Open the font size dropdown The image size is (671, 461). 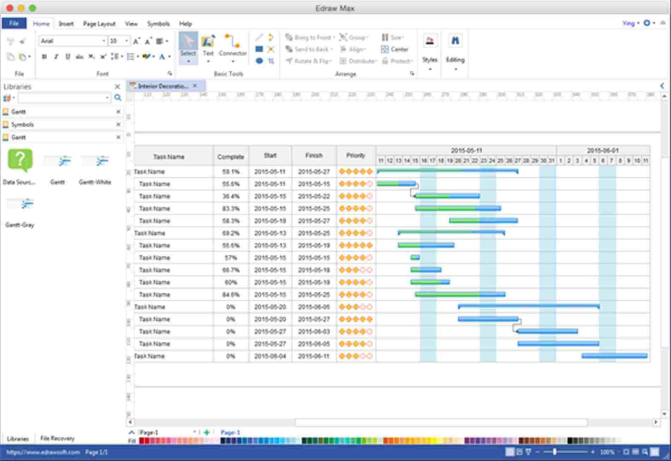126,41
